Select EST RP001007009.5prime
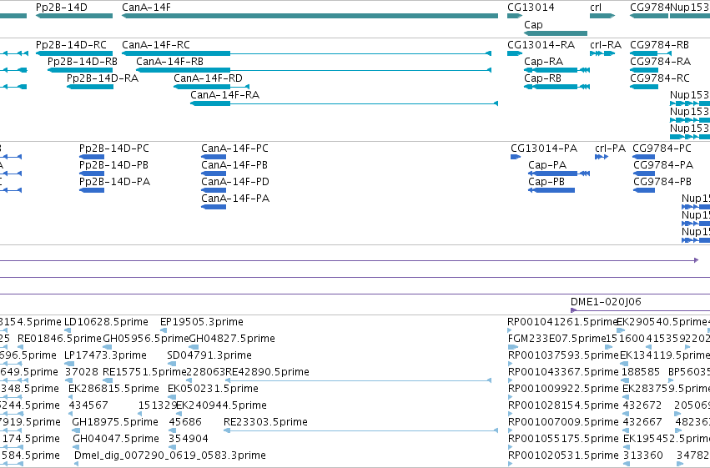 [510, 430]
